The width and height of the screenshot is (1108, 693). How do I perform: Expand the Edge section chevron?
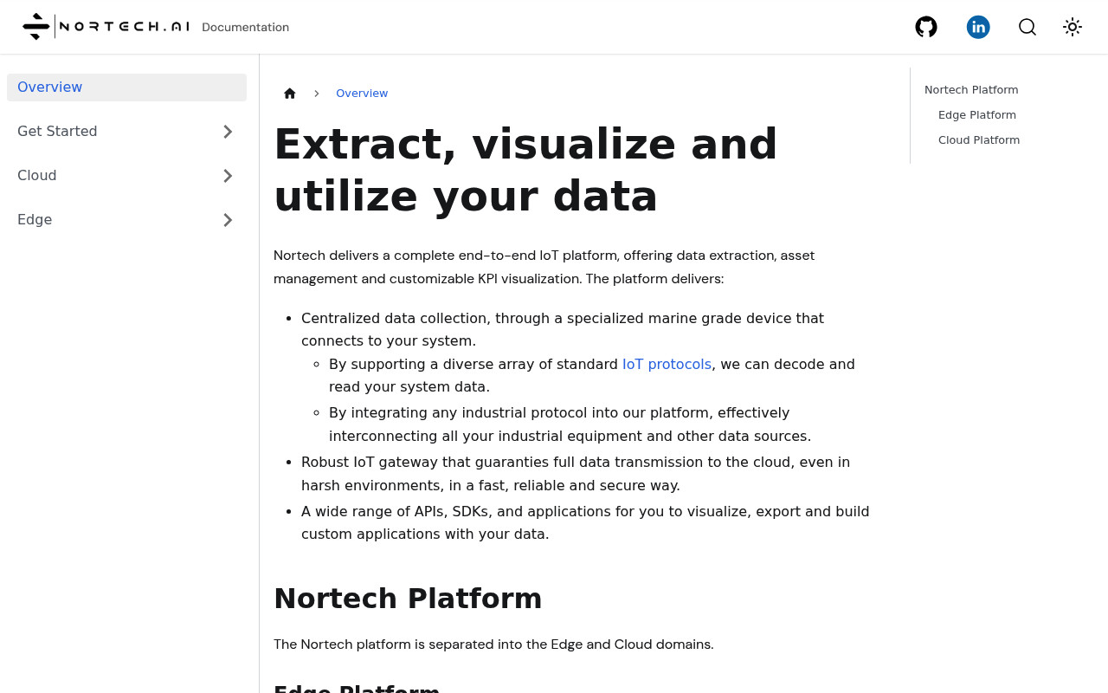click(x=228, y=220)
